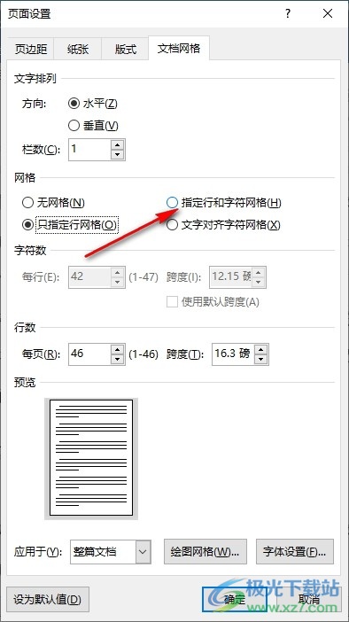
Task: Decrease 栏数 with the down arrow
Action: click(x=118, y=155)
